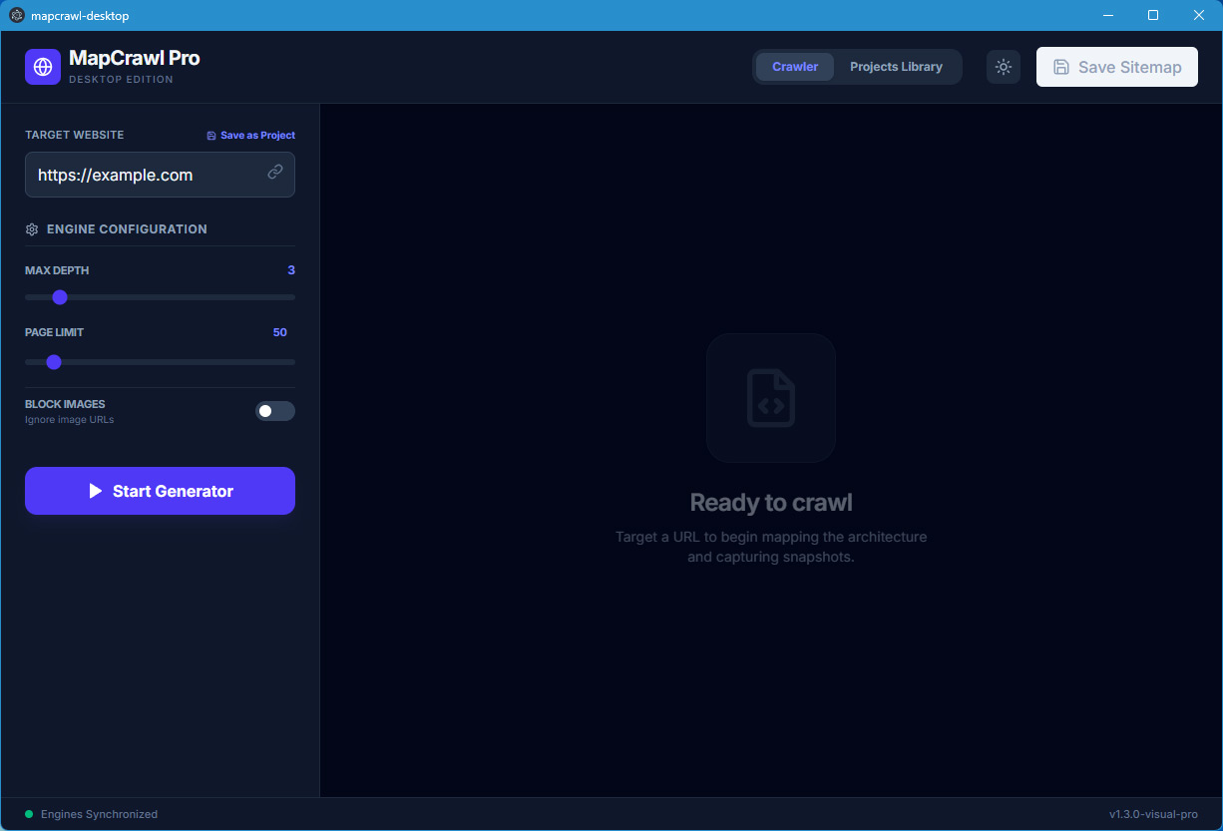Click the play icon on Start Generator

[96, 490]
